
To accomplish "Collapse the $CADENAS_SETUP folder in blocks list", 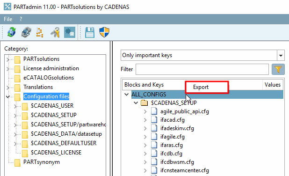I will coord(136,103).
